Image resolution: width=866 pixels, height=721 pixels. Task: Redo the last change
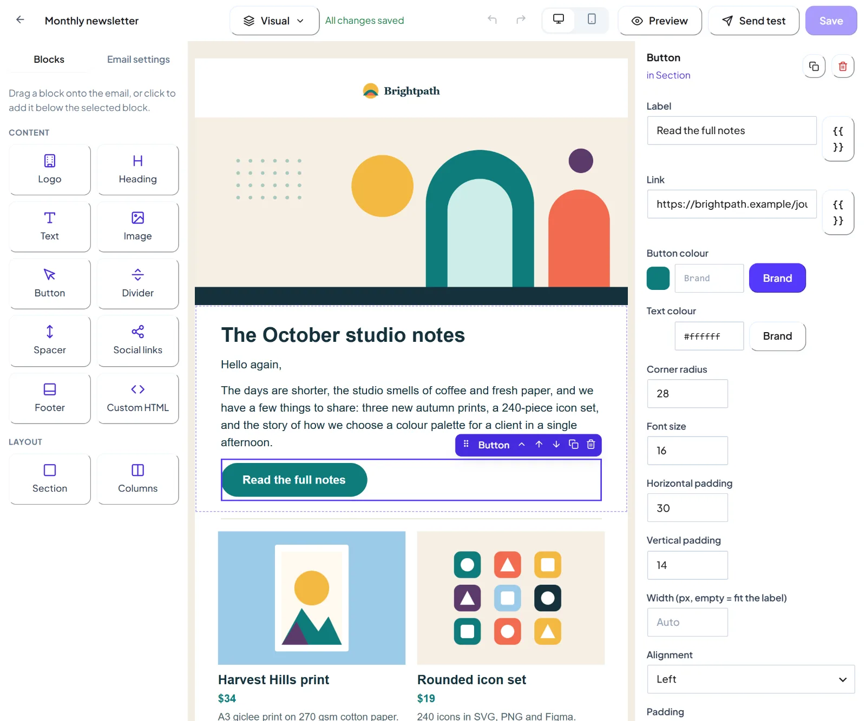pyautogui.click(x=521, y=20)
